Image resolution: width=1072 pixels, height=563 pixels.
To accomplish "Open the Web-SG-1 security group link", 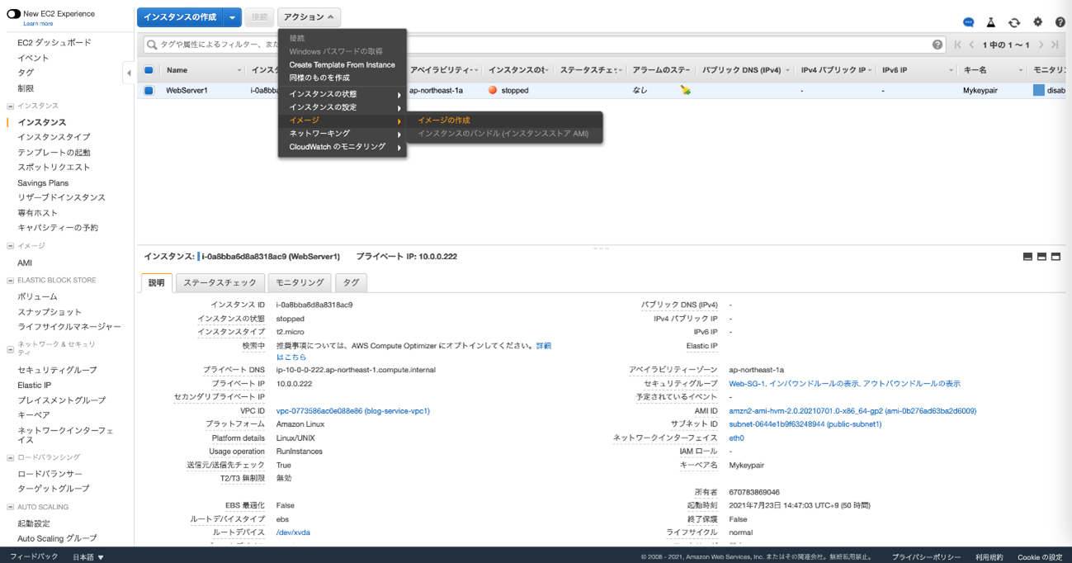I will (x=747, y=384).
